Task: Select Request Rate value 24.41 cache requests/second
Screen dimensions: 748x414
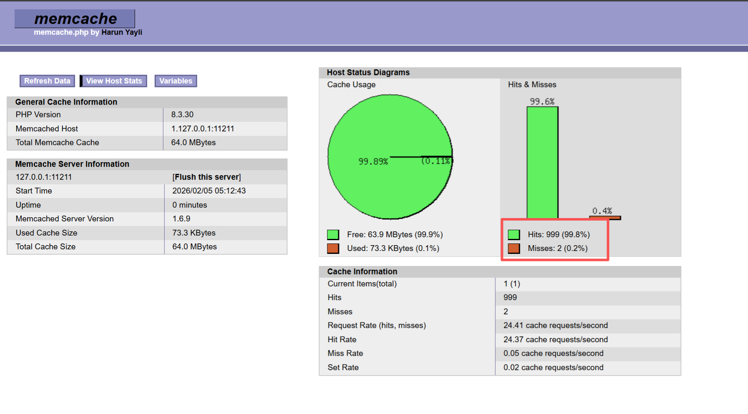Action: (x=555, y=326)
